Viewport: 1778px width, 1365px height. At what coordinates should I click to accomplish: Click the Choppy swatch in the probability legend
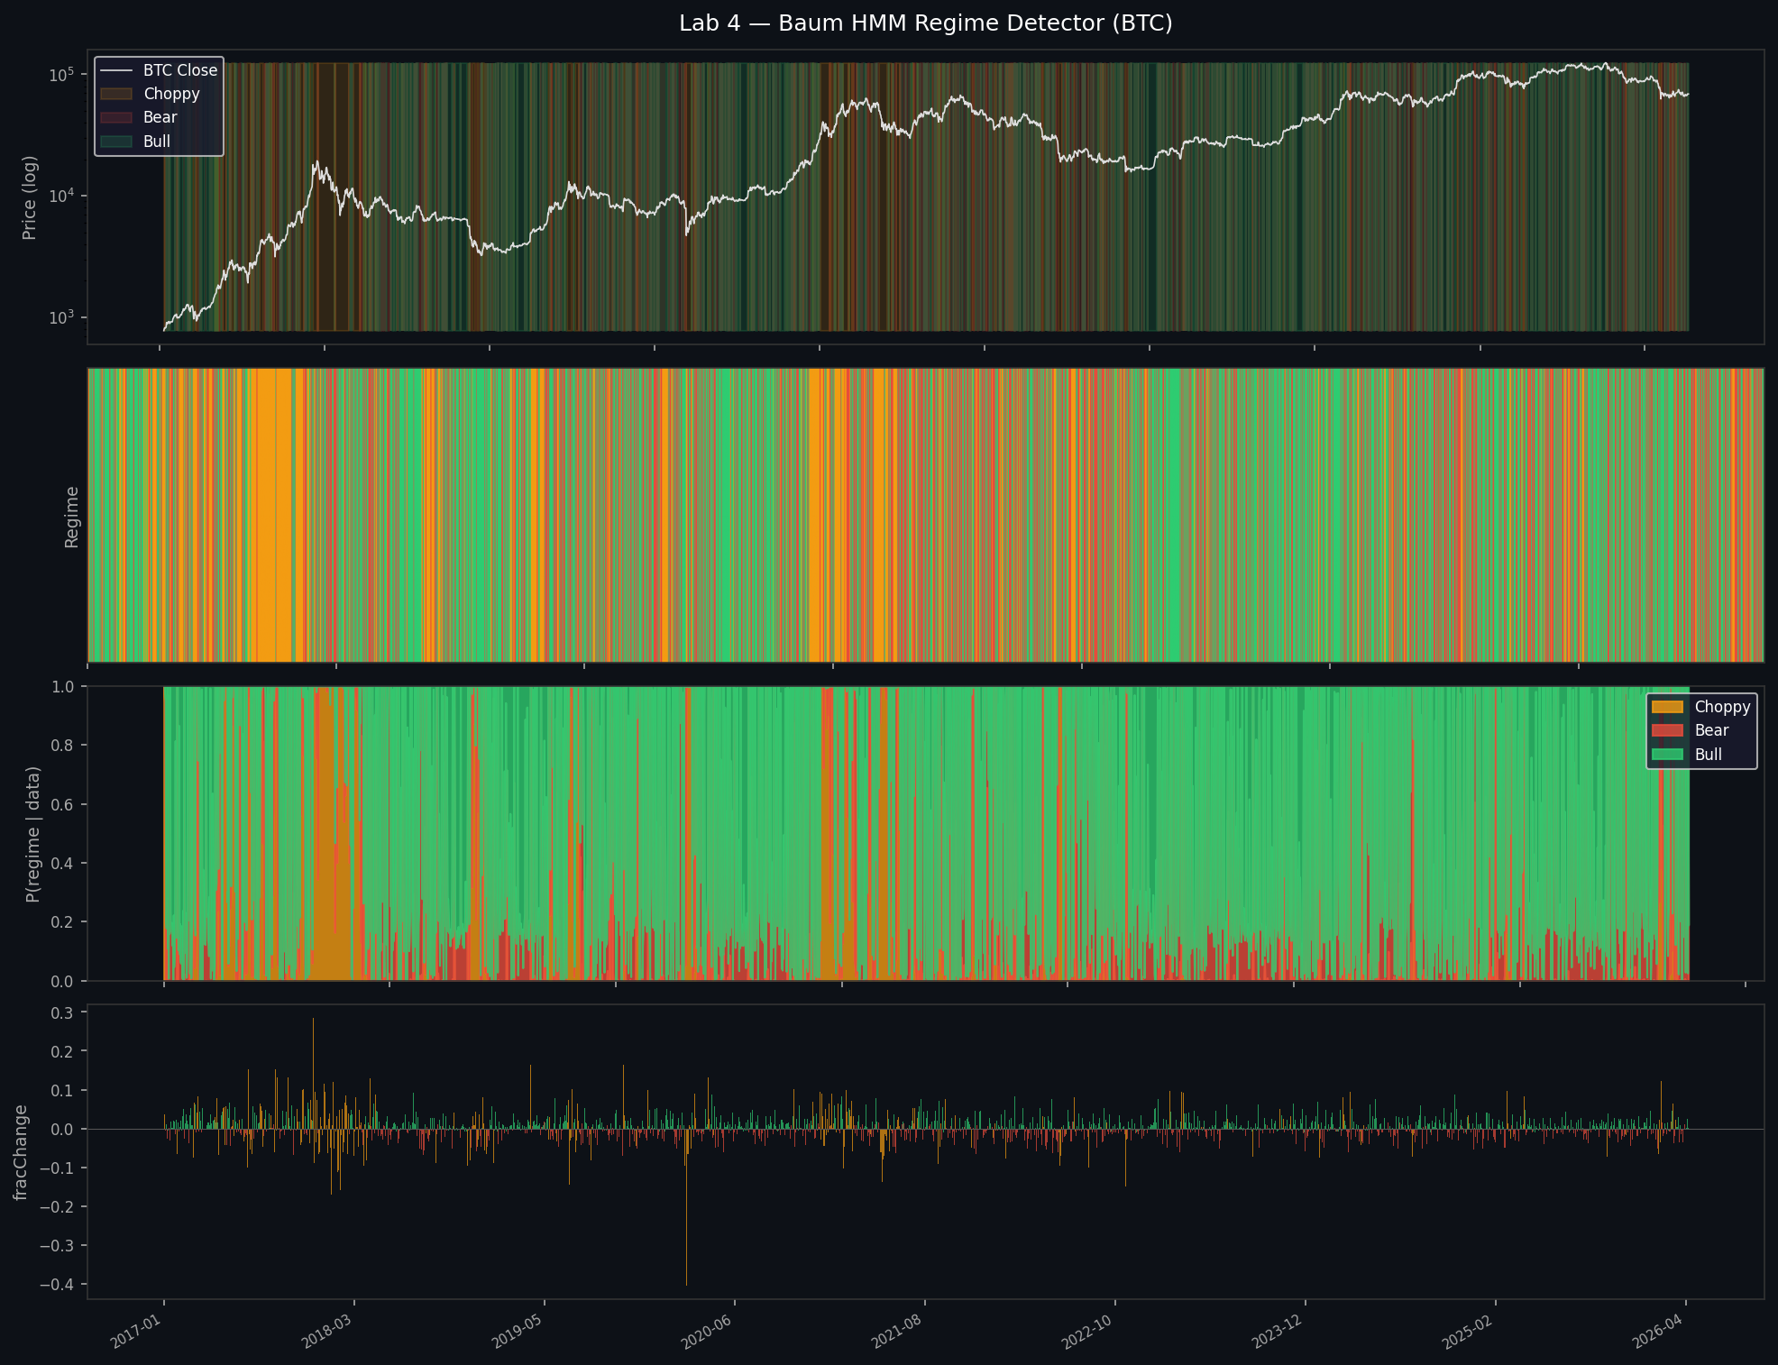point(1668,707)
